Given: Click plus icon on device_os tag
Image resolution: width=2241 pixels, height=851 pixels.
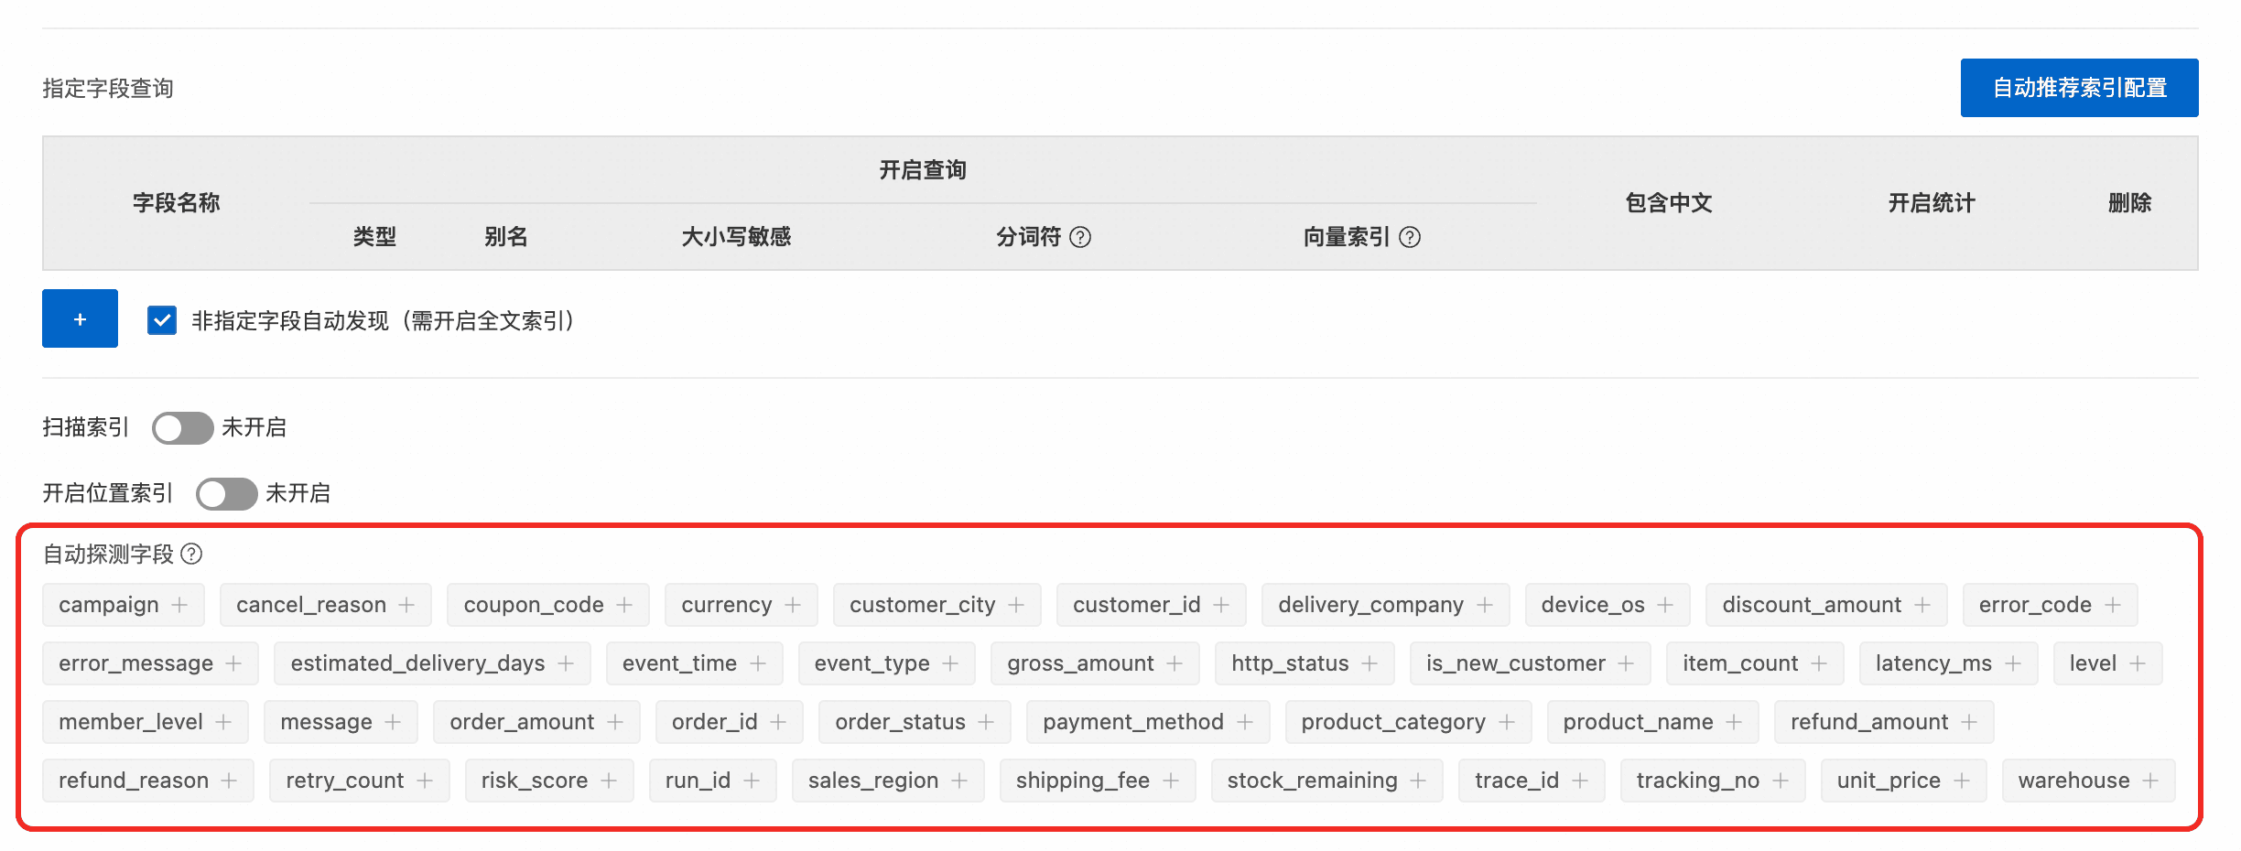Looking at the screenshot, I should [1665, 605].
